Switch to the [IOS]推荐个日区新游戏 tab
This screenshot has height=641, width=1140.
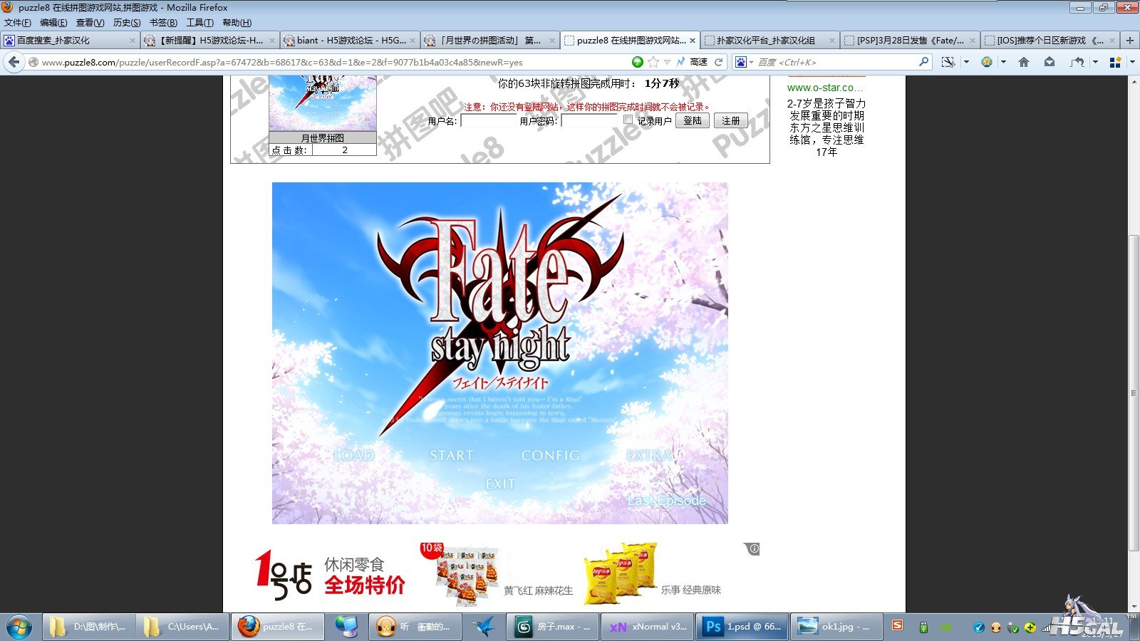click(1050, 41)
